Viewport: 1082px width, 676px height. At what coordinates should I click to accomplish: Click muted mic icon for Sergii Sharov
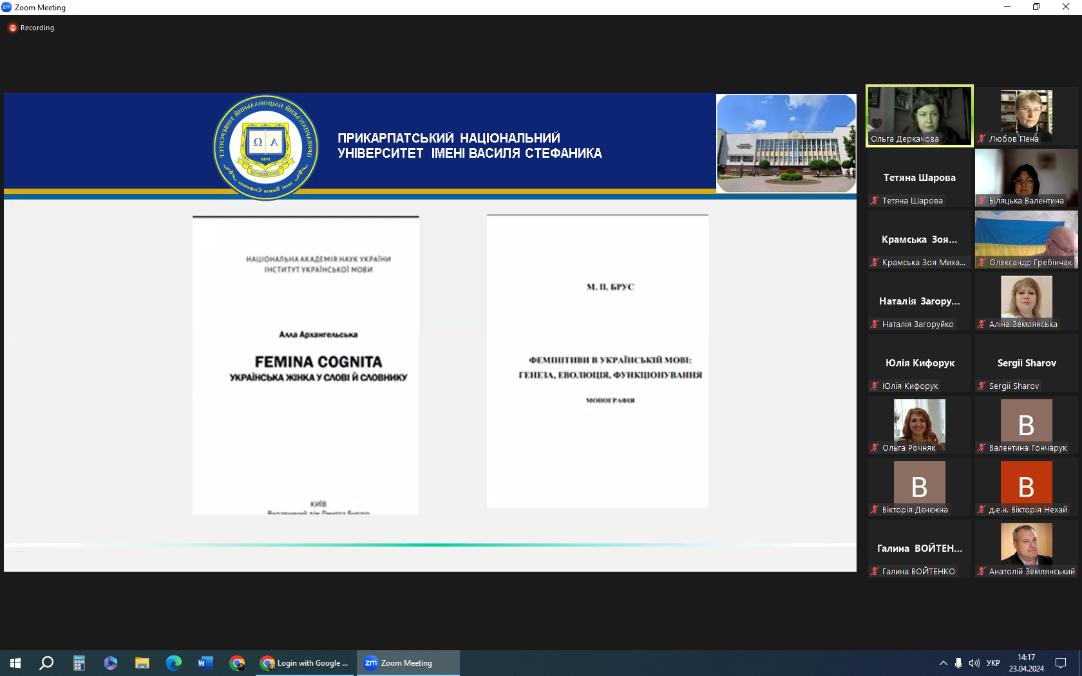coord(982,386)
